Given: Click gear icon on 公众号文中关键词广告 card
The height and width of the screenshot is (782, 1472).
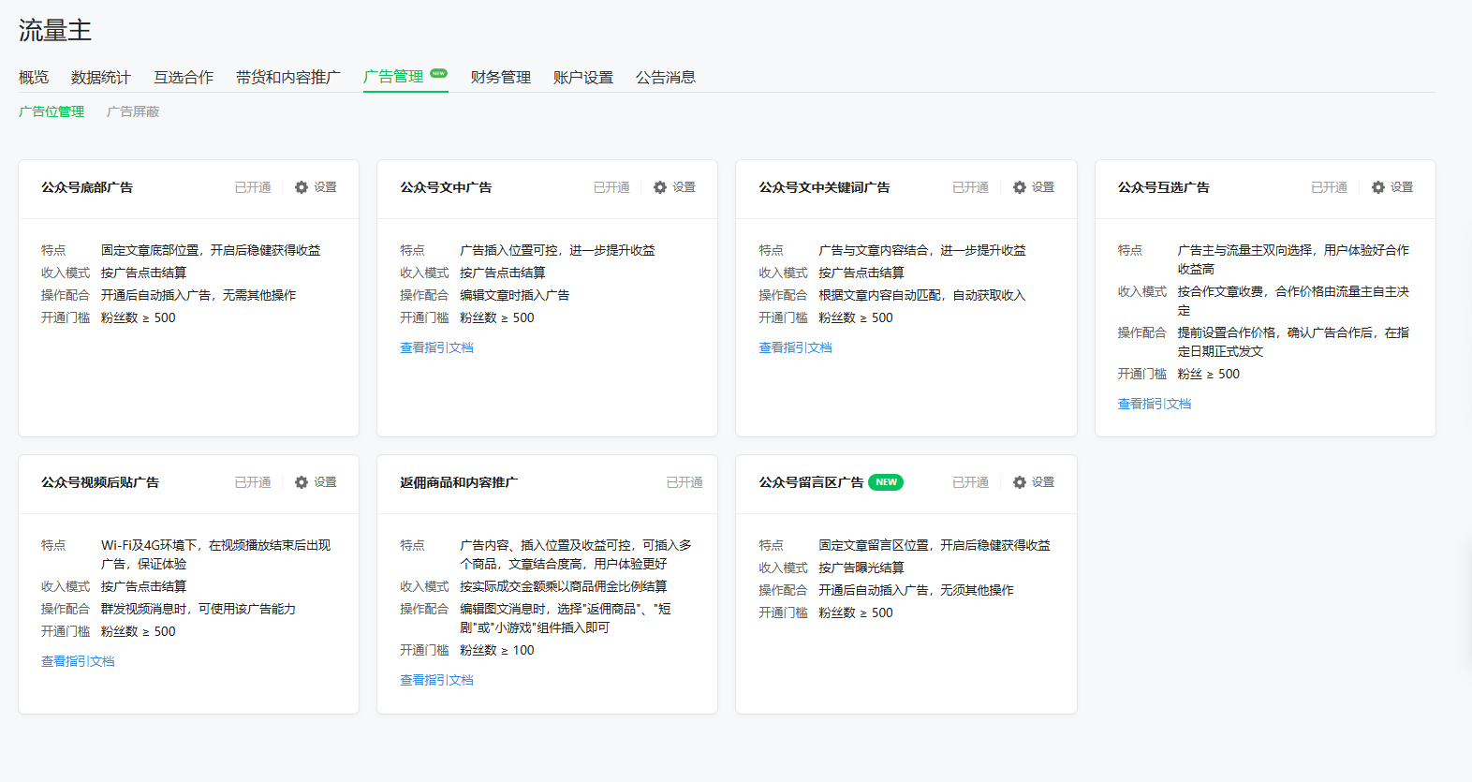Looking at the screenshot, I should point(1020,187).
